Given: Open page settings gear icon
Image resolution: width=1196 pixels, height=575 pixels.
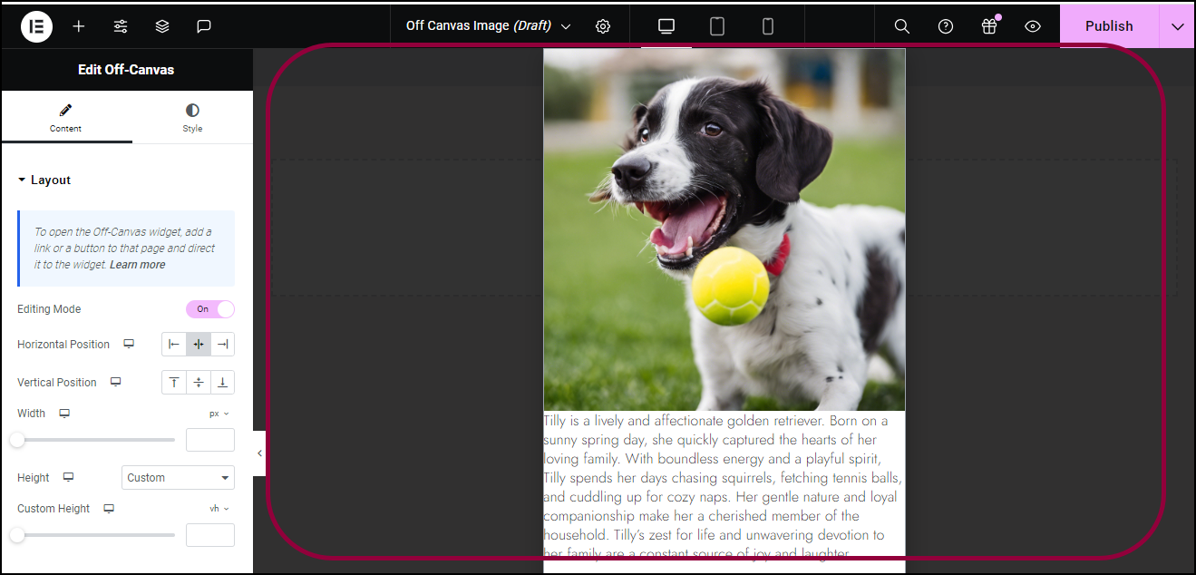Looking at the screenshot, I should [x=603, y=26].
